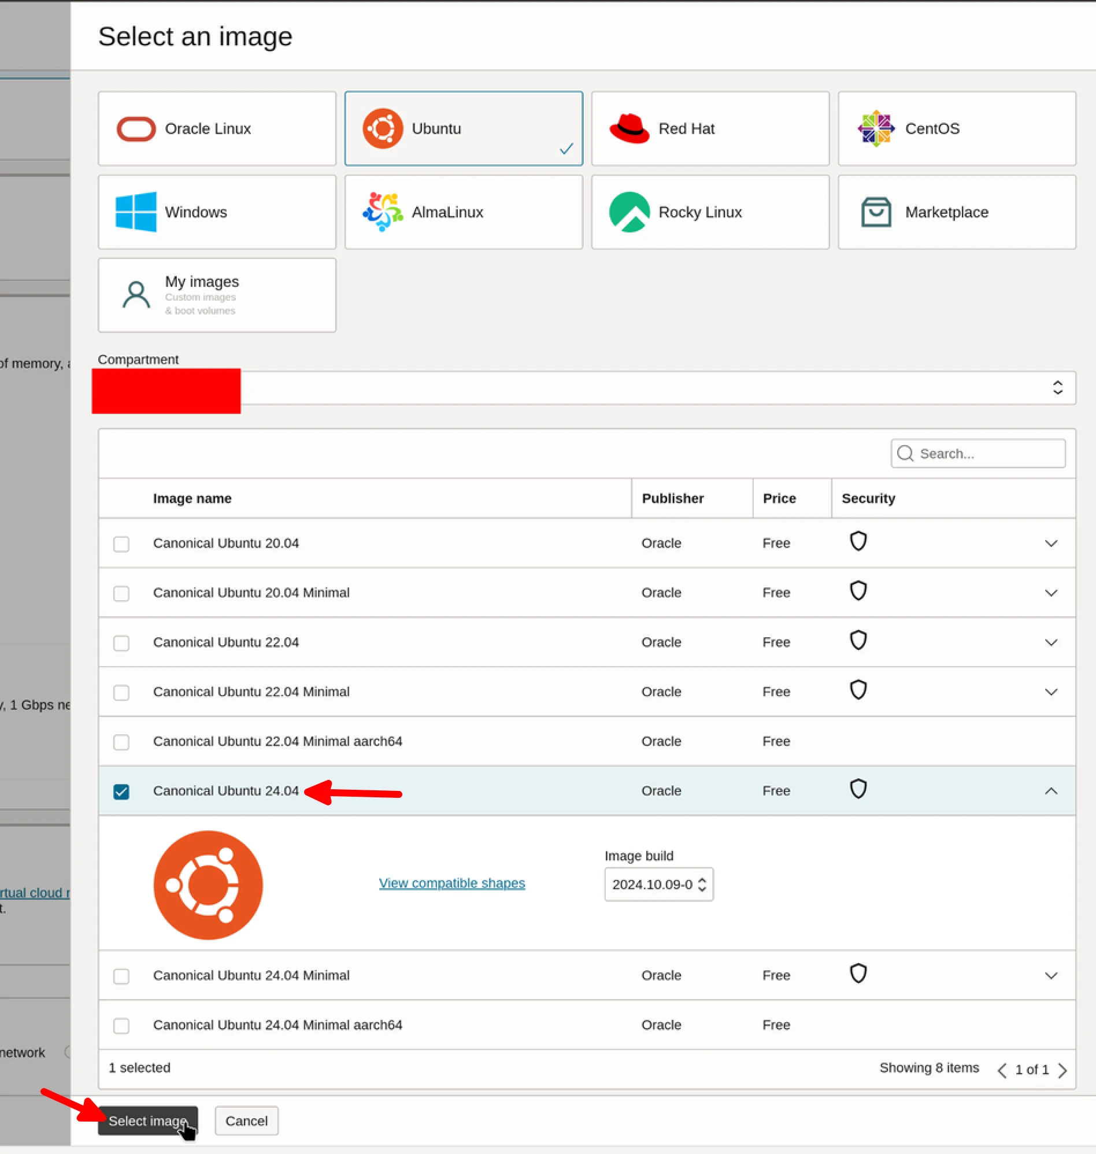Open the Marketplace image tile

tap(956, 212)
